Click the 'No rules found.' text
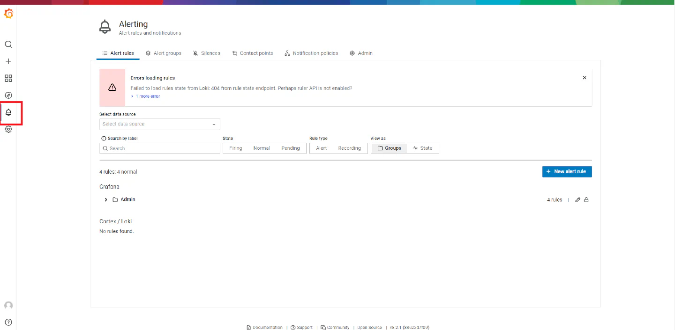Image resolution: width=675 pixels, height=330 pixels. 117,231
